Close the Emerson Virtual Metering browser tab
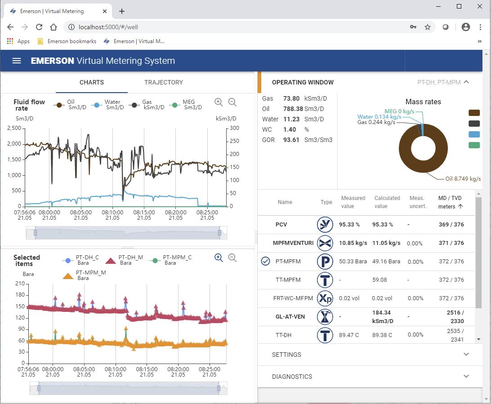Image resolution: width=491 pixels, height=404 pixels. click(105, 11)
